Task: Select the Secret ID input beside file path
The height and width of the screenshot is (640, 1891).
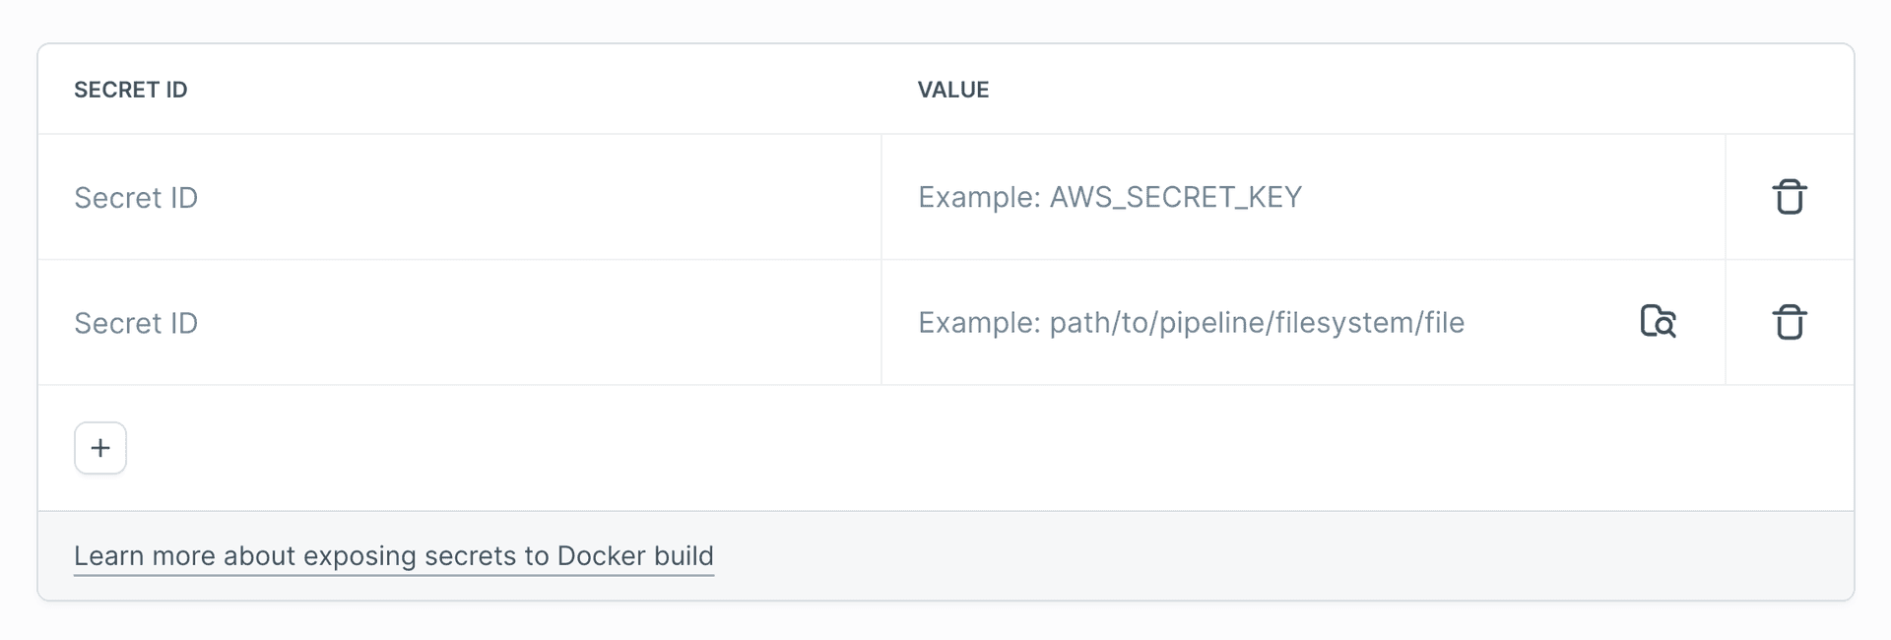Action: point(459,322)
